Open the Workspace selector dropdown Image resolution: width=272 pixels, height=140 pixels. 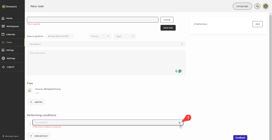106,44
